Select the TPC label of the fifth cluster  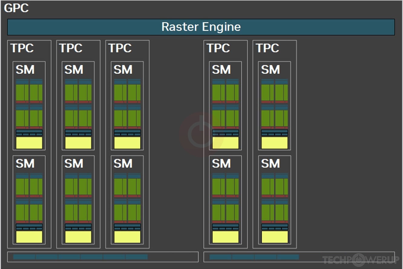point(267,48)
